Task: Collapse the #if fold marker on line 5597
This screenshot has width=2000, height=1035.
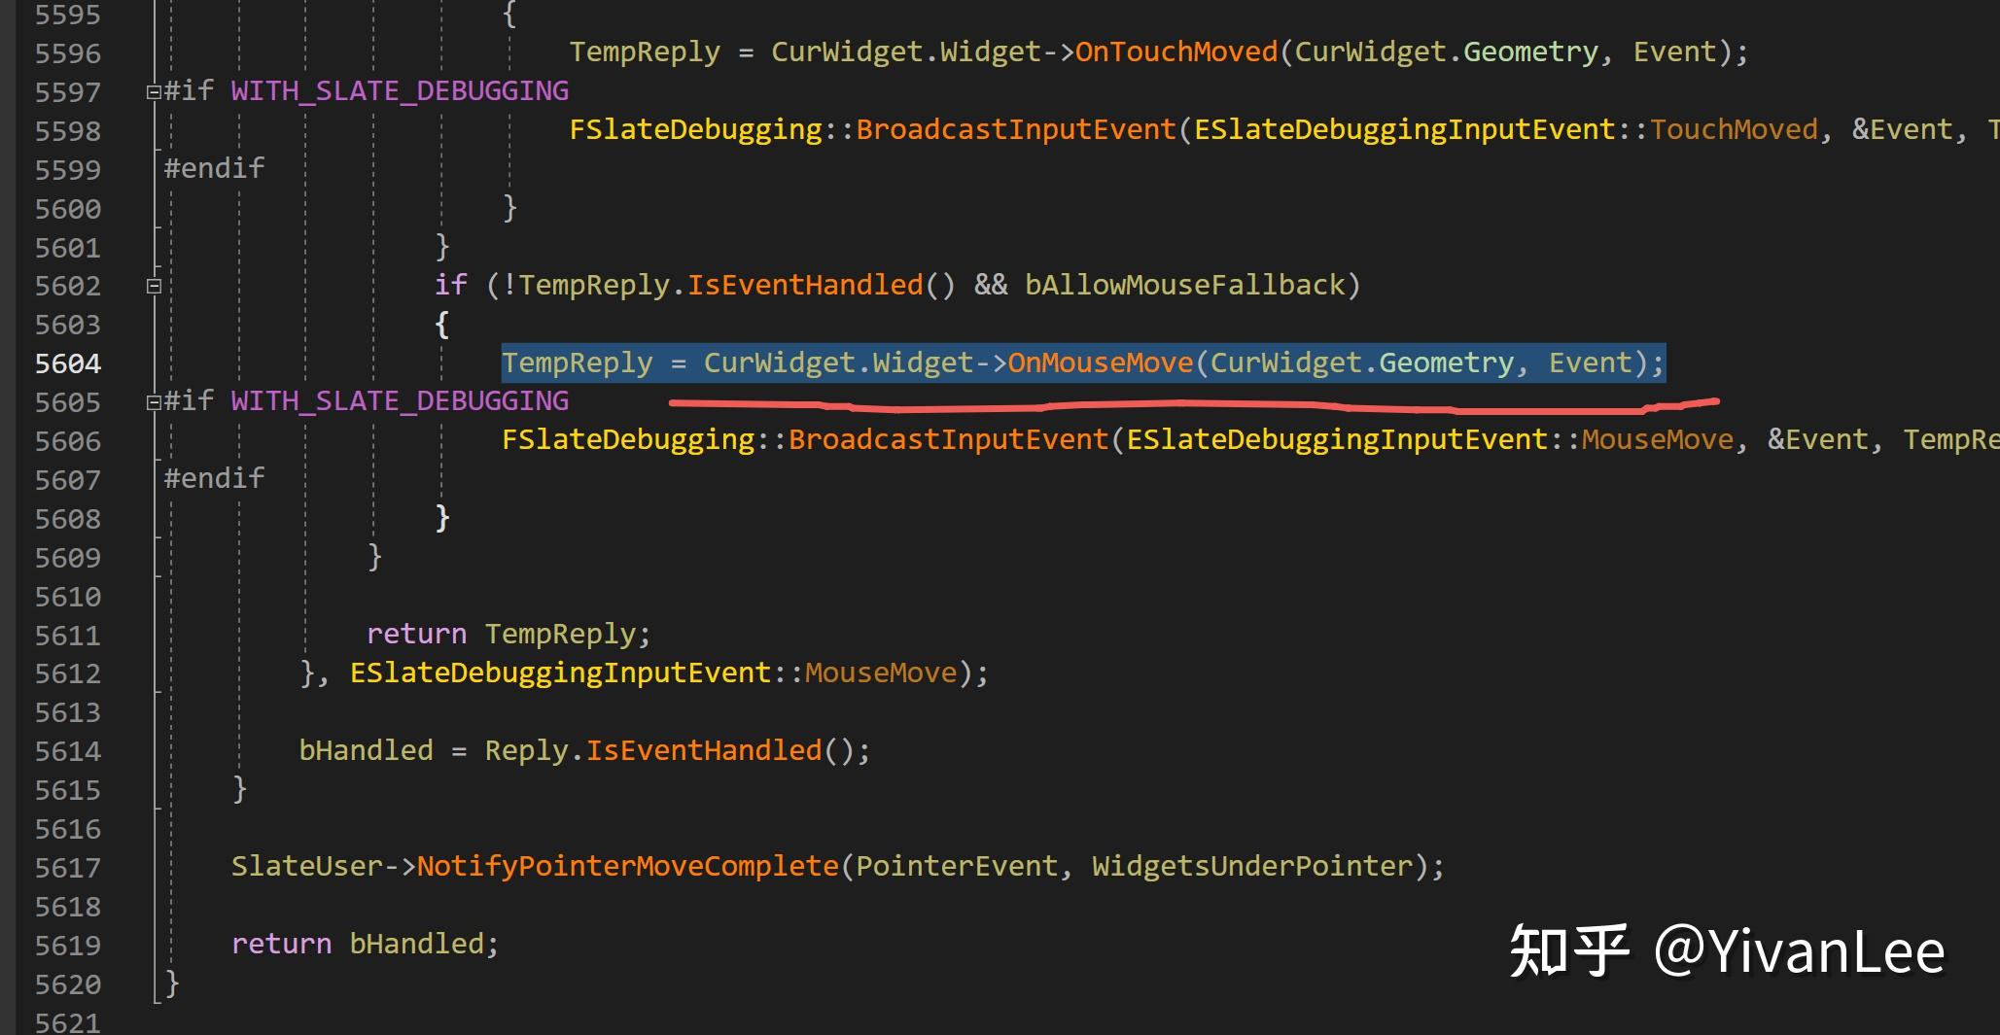Action: pyautogui.click(x=154, y=92)
